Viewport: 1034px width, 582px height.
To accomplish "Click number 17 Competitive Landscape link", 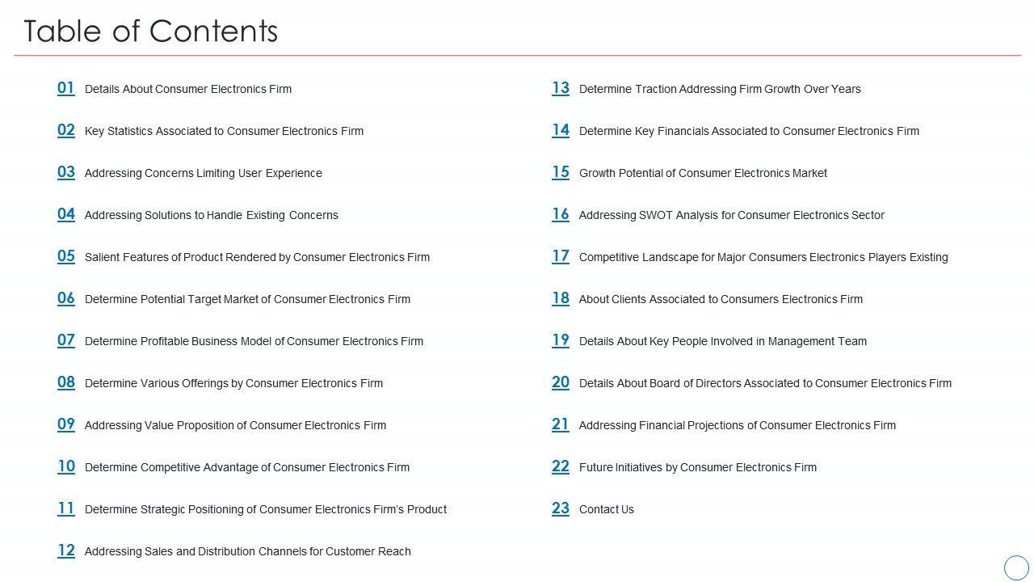I will pyautogui.click(x=561, y=256).
